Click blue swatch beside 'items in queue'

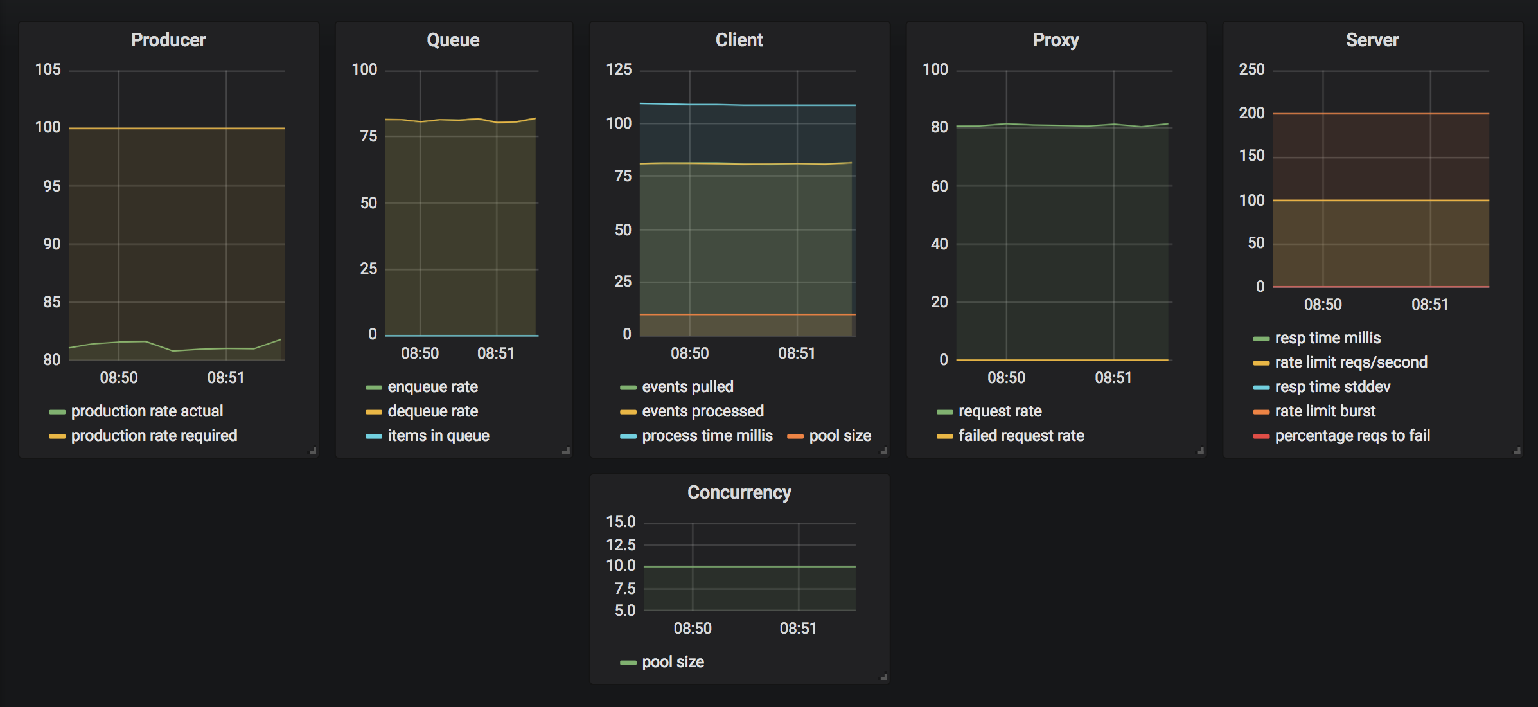[x=374, y=436]
